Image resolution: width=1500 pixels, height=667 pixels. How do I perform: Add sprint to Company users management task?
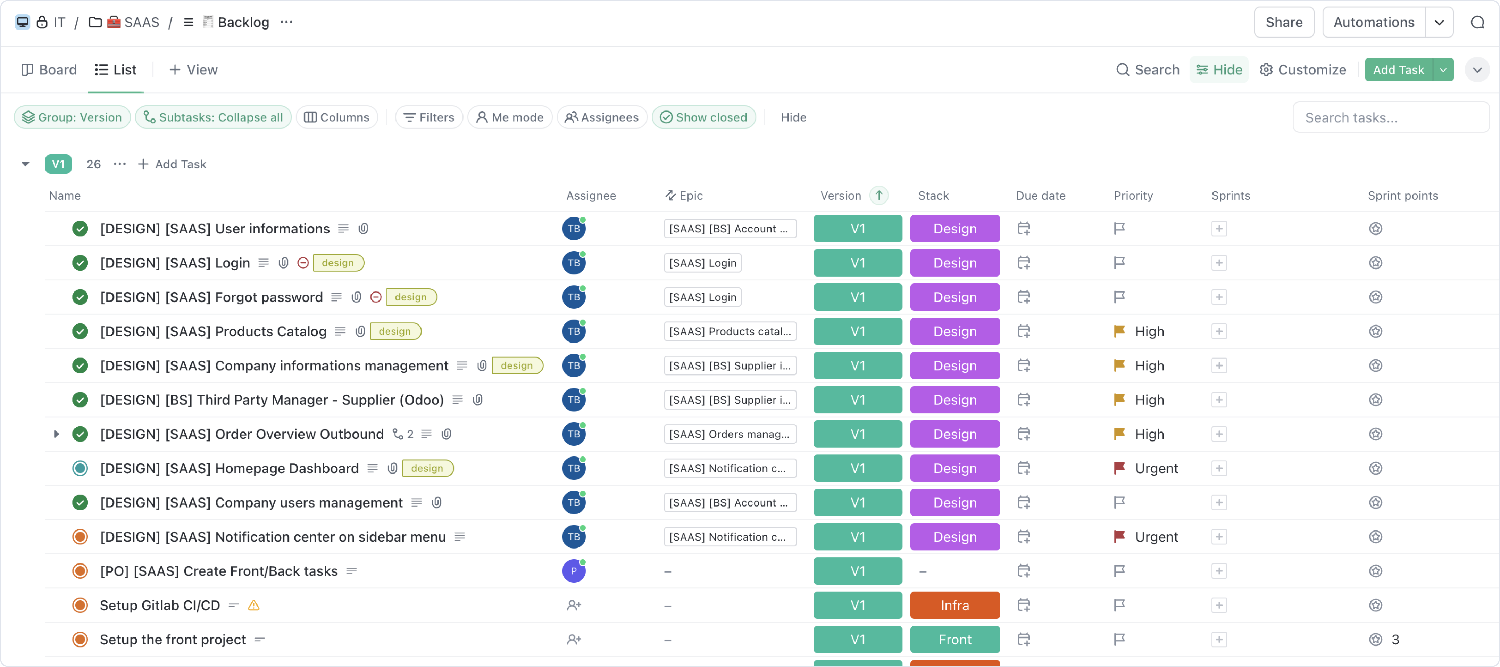coord(1219,503)
